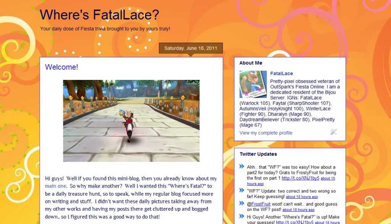Open timestamp of the "WF?" Update tweet
The width and height of the screenshot is (391, 224).
(x=302, y=197)
